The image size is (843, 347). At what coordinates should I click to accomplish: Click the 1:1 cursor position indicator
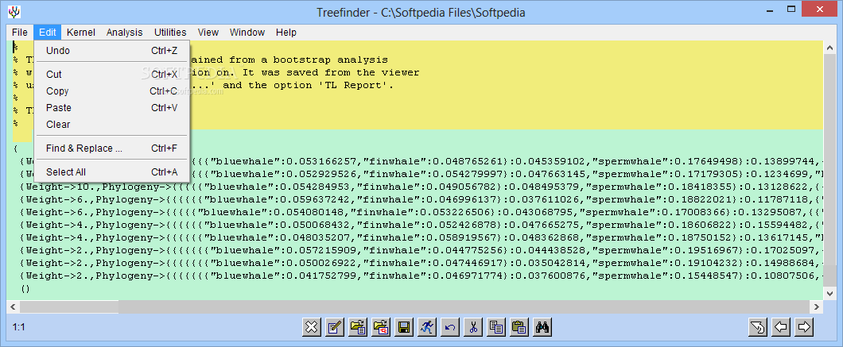pyautogui.click(x=19, y=326)
